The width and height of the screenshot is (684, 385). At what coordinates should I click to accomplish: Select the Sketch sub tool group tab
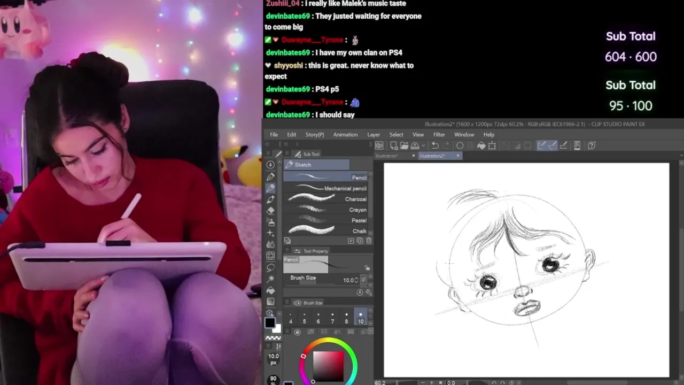click(316, 165)
